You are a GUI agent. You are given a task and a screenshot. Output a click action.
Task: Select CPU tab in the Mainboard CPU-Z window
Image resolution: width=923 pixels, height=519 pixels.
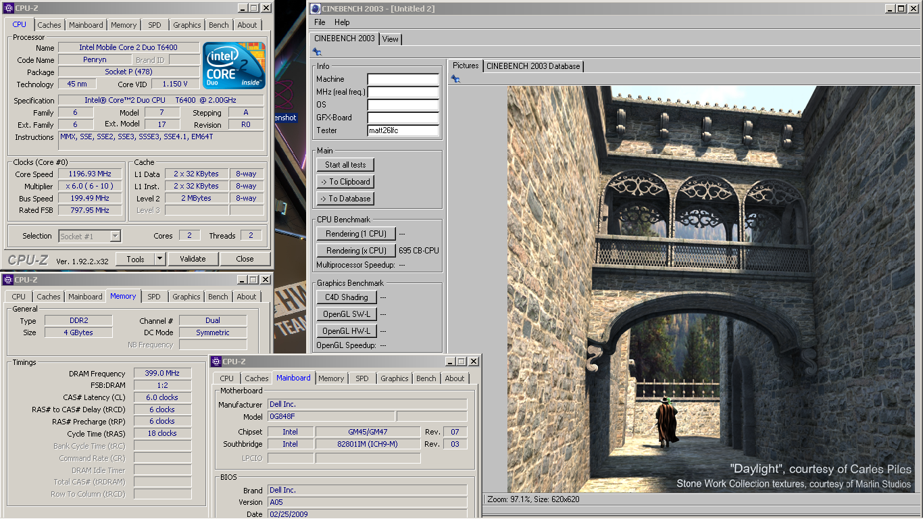pos(227,378)
